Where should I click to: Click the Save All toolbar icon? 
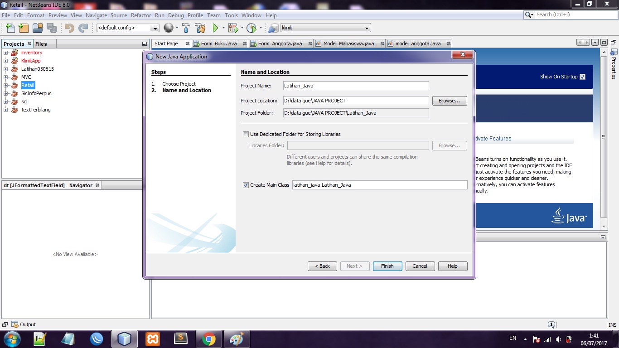click(x=51, y=27)
